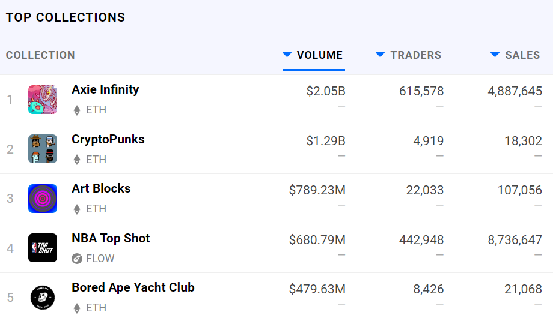Sort by Volume using its arrow

tap(287, 55)
